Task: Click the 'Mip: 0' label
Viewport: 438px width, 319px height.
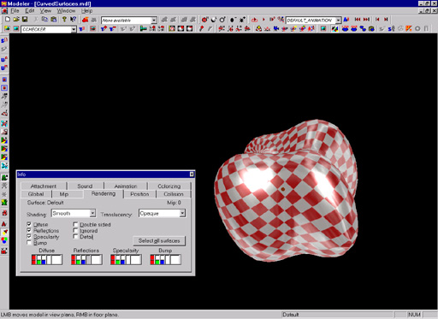Action: 174,203
